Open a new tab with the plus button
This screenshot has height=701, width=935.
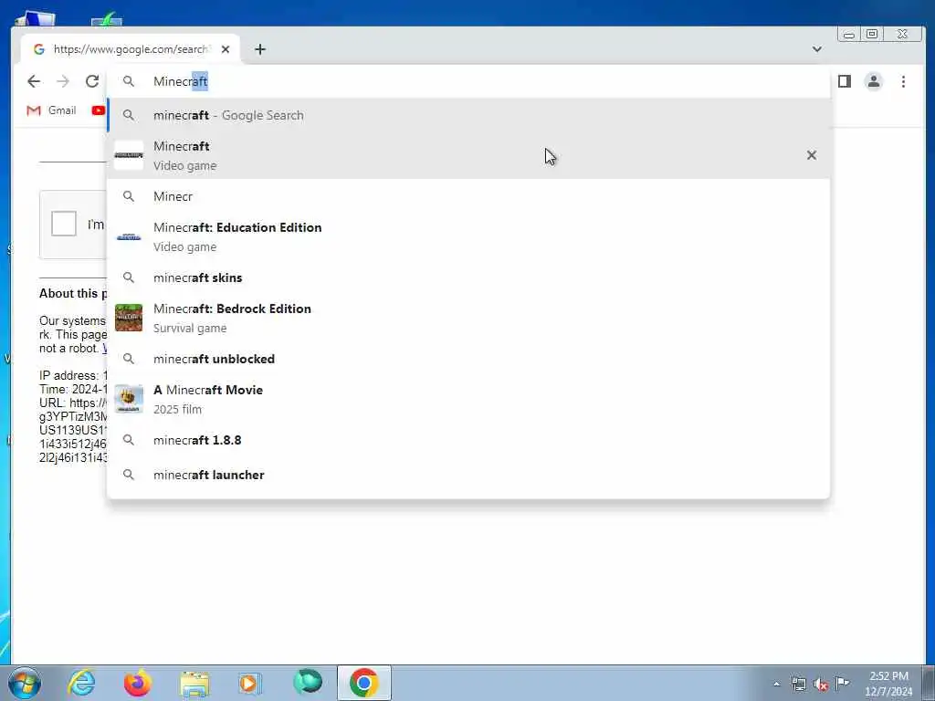[x=260, y=49]
